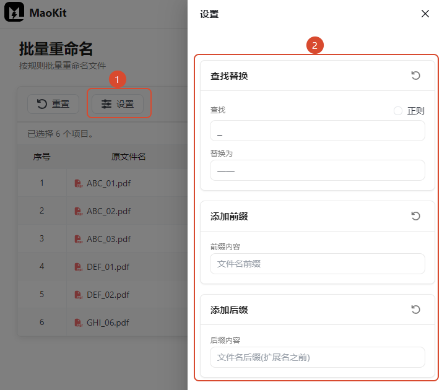This screenshot has height=390, width=442.
Task: Click the 添加后缀 section title
Action: point(229,310)
